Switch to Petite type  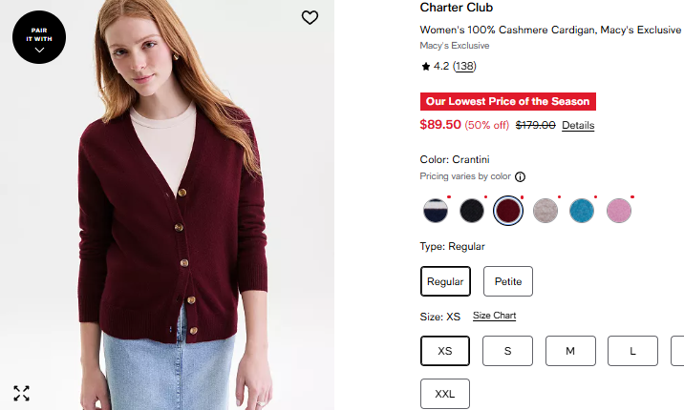click(508, 281)
